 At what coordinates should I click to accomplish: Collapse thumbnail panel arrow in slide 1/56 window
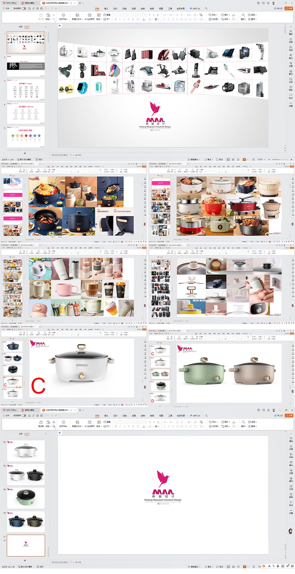[46, 26]
